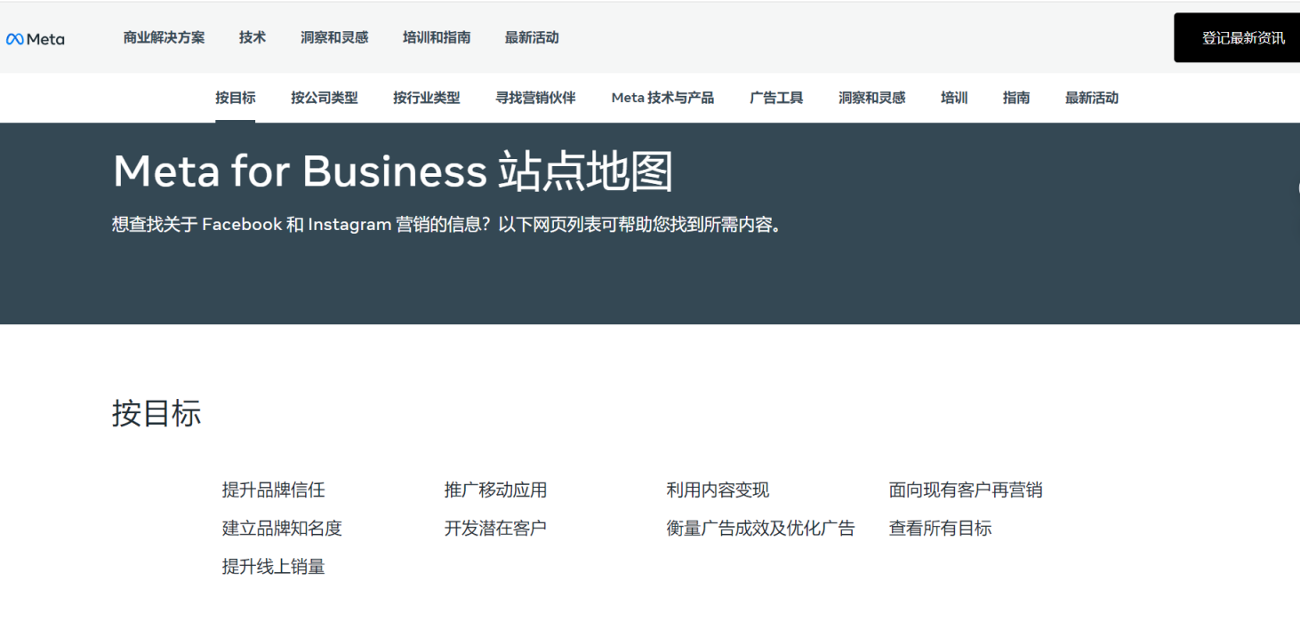Open the 最新活动 top menu
This screenshot has width=1300, height=629.
tap(532, 37)
